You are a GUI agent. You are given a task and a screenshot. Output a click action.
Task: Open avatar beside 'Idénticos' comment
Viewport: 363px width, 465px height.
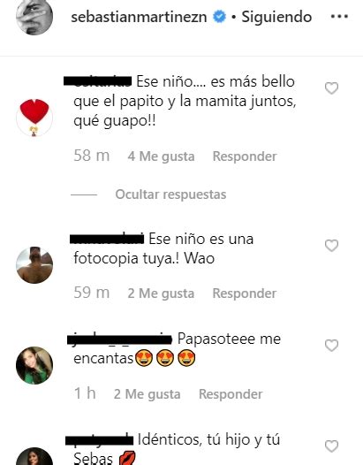click(34, 456)
